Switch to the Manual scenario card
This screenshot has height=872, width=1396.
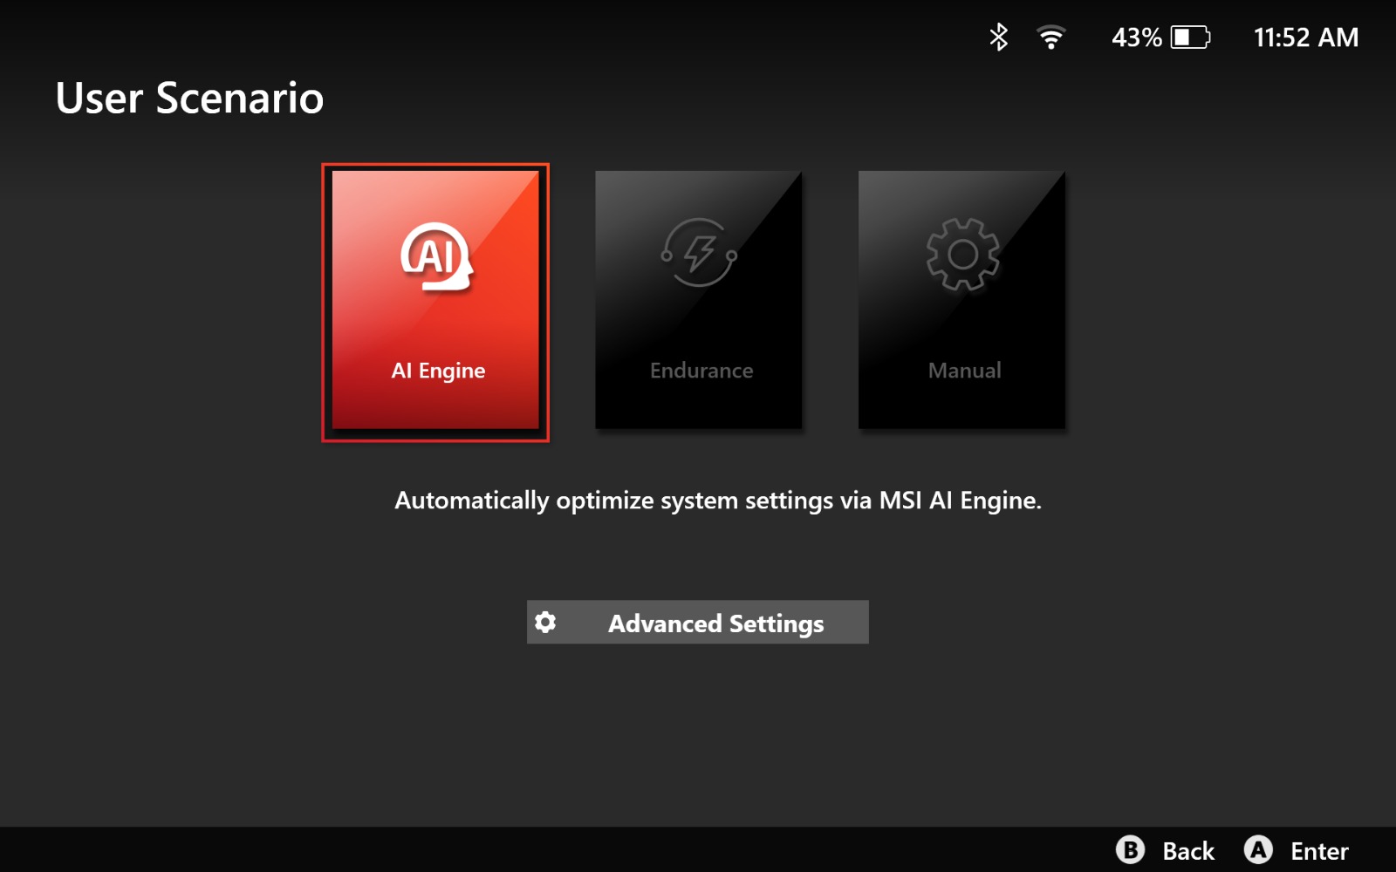click(961, 300)
